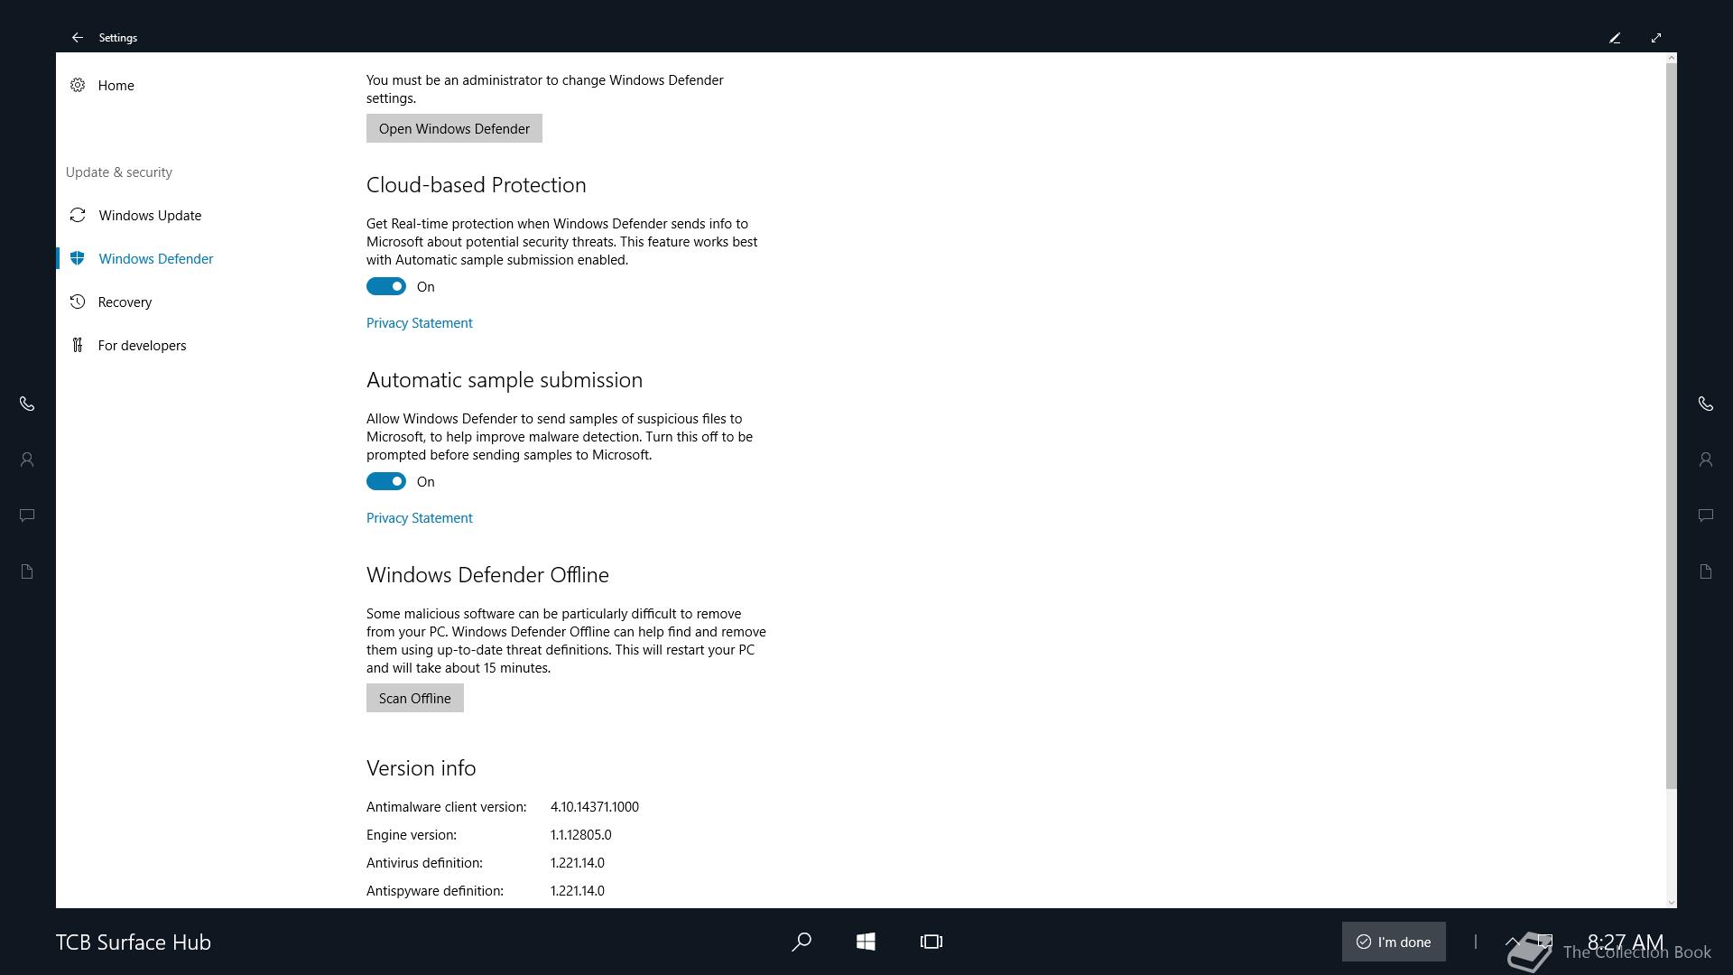The width and height of the screenshot is (1733, 975).
Task: Click the Windows Update refresh icon
Action: (78, 215)
